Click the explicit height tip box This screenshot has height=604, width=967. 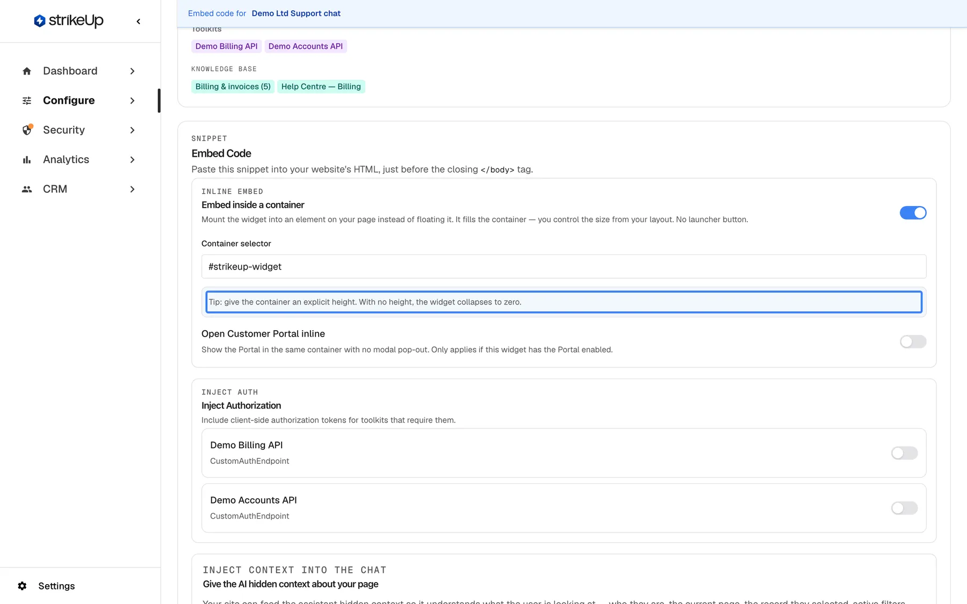pyautogui.click(x=564, y=302)
